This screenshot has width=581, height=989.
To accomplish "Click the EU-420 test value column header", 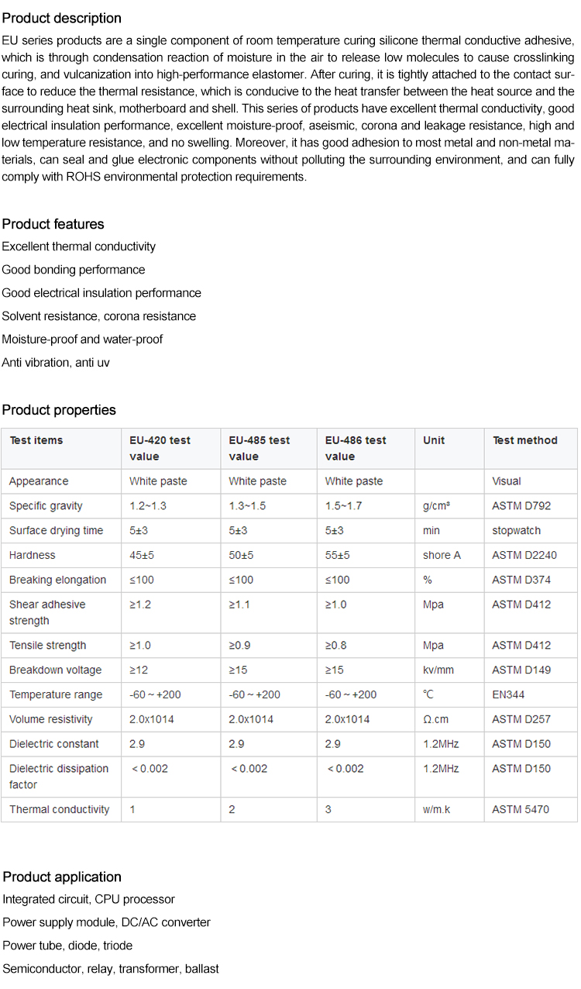I will tap(160, 448).
